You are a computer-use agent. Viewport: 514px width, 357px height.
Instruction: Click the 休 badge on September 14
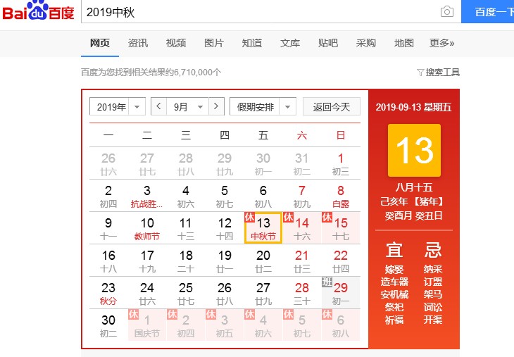coord(287,217)
